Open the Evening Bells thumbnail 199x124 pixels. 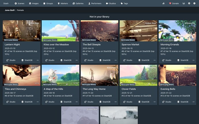pyautogui.click(x=177, y=75)
